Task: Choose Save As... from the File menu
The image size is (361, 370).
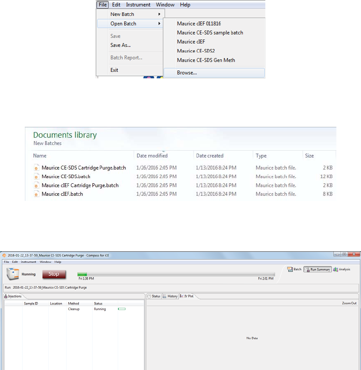Action: tap(120, 45)
